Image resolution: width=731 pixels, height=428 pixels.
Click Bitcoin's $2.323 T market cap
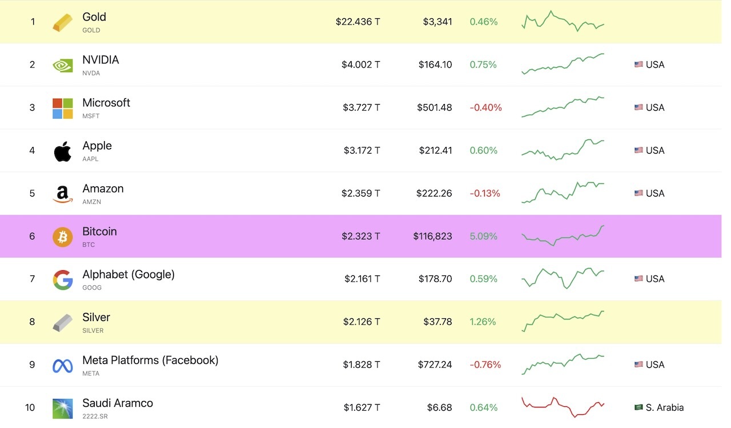click(361, 236)
